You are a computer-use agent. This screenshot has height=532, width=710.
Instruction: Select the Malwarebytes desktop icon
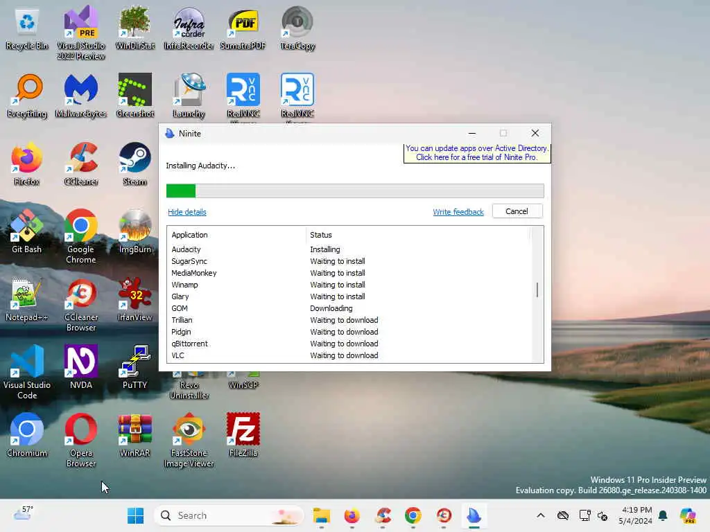tap(81, 96)
